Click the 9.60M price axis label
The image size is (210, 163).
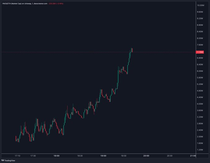(x=200, y=12)
